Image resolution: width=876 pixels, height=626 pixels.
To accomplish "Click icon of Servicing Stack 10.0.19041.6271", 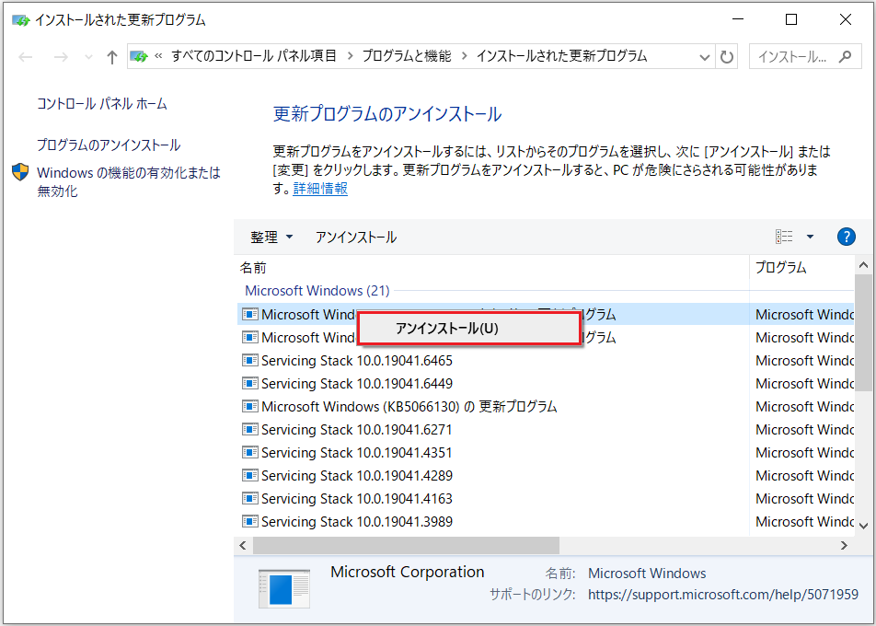I will coord(249,429).
